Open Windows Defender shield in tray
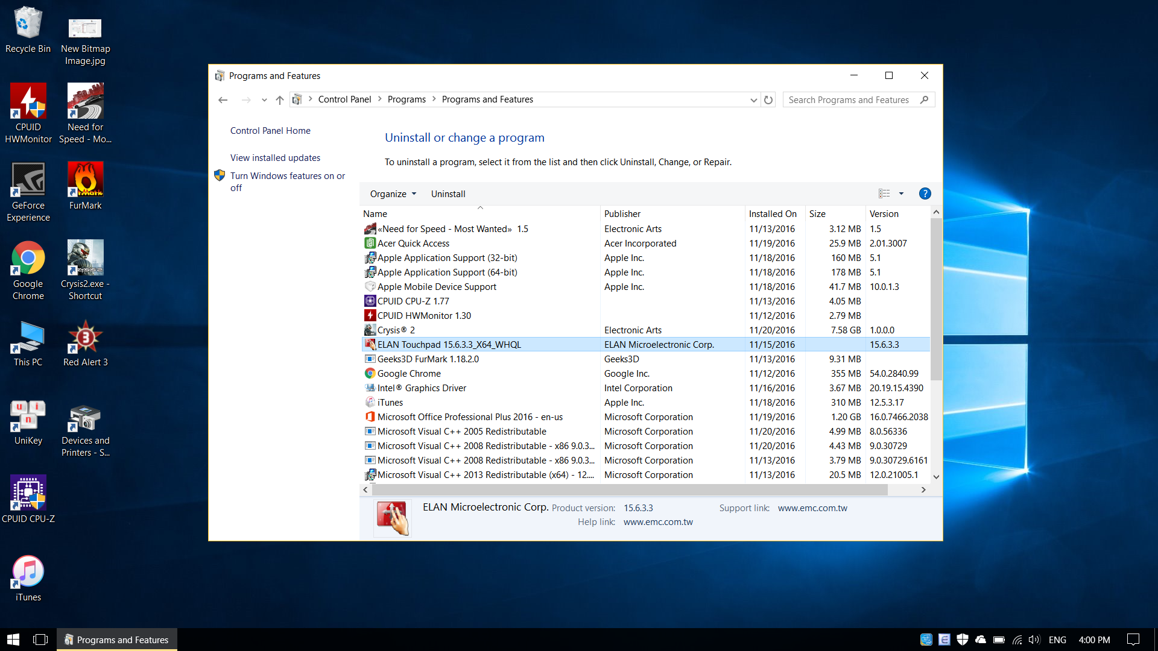This screenshot has height=651, width=1158. pos(963,640)
